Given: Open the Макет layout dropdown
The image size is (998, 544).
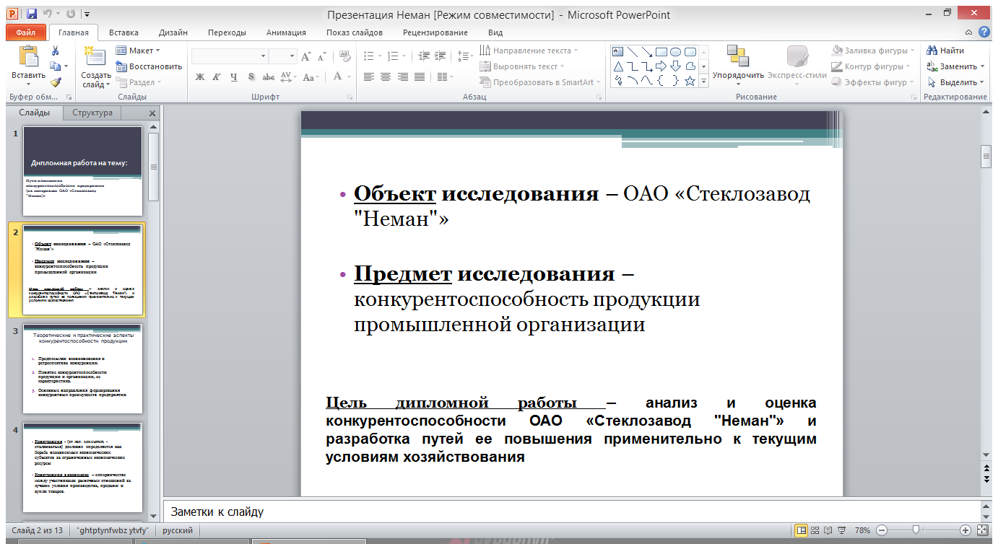Looking at the screenshot, I should pyautogui.click(x=138, y=51).
